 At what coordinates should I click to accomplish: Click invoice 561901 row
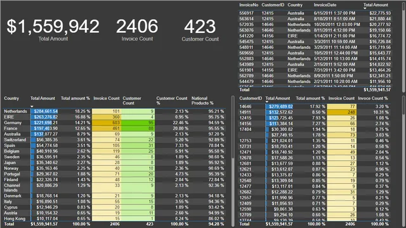pos(315,70)
